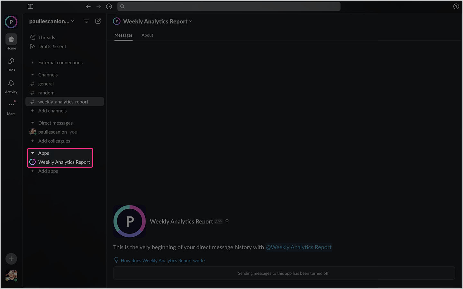Screen dimensions: 463x289
Task: Open Slack help with the question mark icon
Action: tap(456, 6)
